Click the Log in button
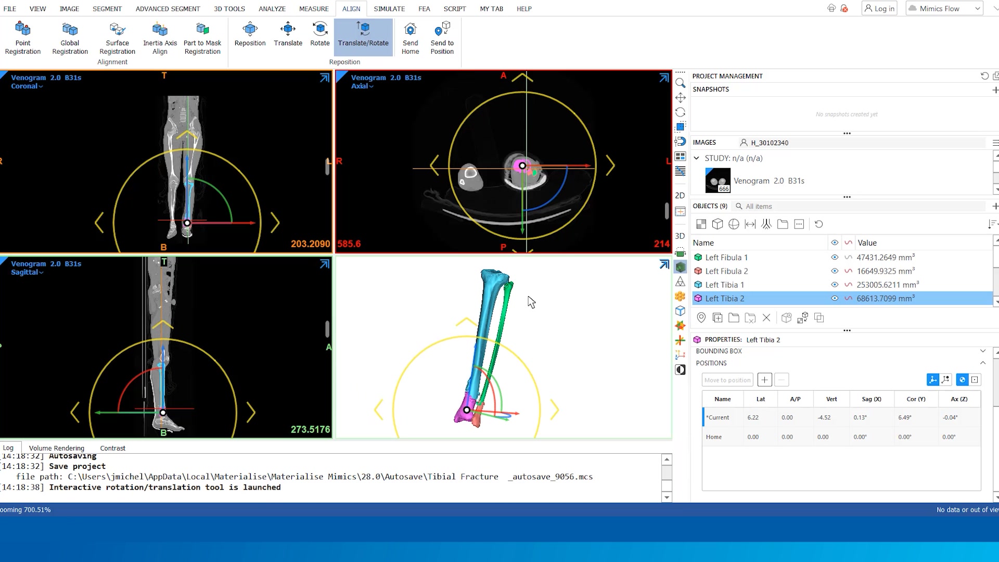 (x=879, y=8)
